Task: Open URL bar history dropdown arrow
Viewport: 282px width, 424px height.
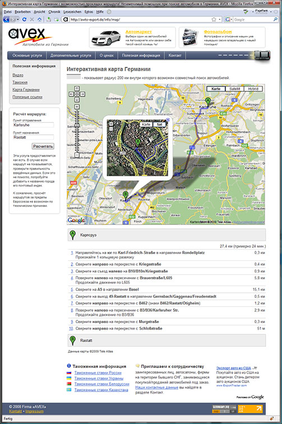Action: point(219,20)
